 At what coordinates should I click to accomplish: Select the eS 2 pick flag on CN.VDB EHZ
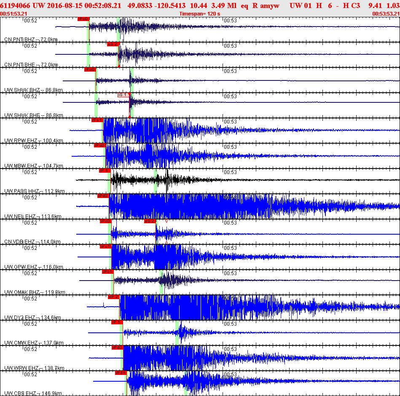[150, 221]
